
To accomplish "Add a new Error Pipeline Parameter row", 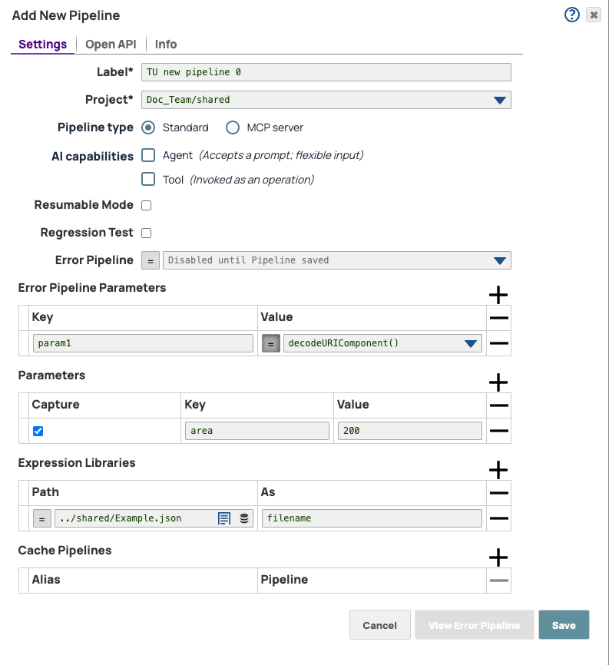I will pyautogui.click(x=498, y=295).
